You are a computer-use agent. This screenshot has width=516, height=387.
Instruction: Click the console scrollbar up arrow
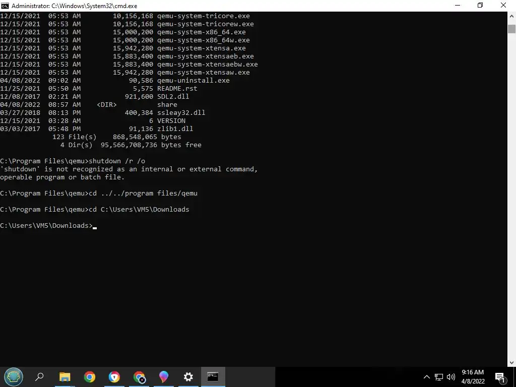pyautogui.click(x=511, y=16)
